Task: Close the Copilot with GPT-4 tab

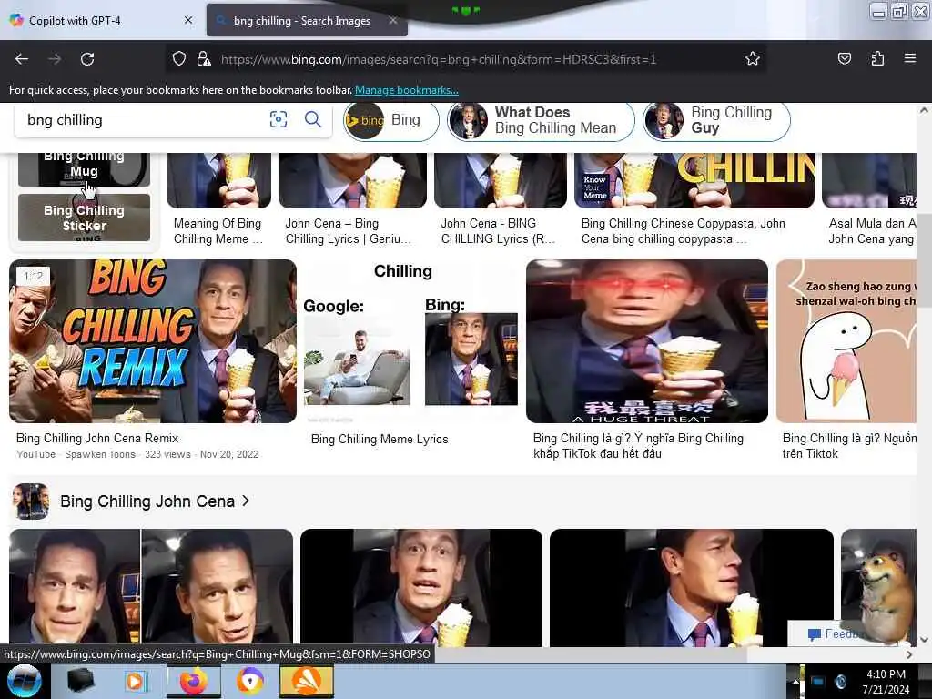Action: coord(188,20)
